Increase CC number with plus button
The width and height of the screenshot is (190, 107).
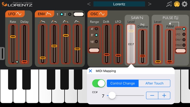coord(164,96)
